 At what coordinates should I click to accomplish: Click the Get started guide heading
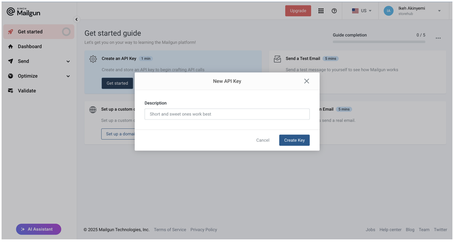[x=113, y=33]
